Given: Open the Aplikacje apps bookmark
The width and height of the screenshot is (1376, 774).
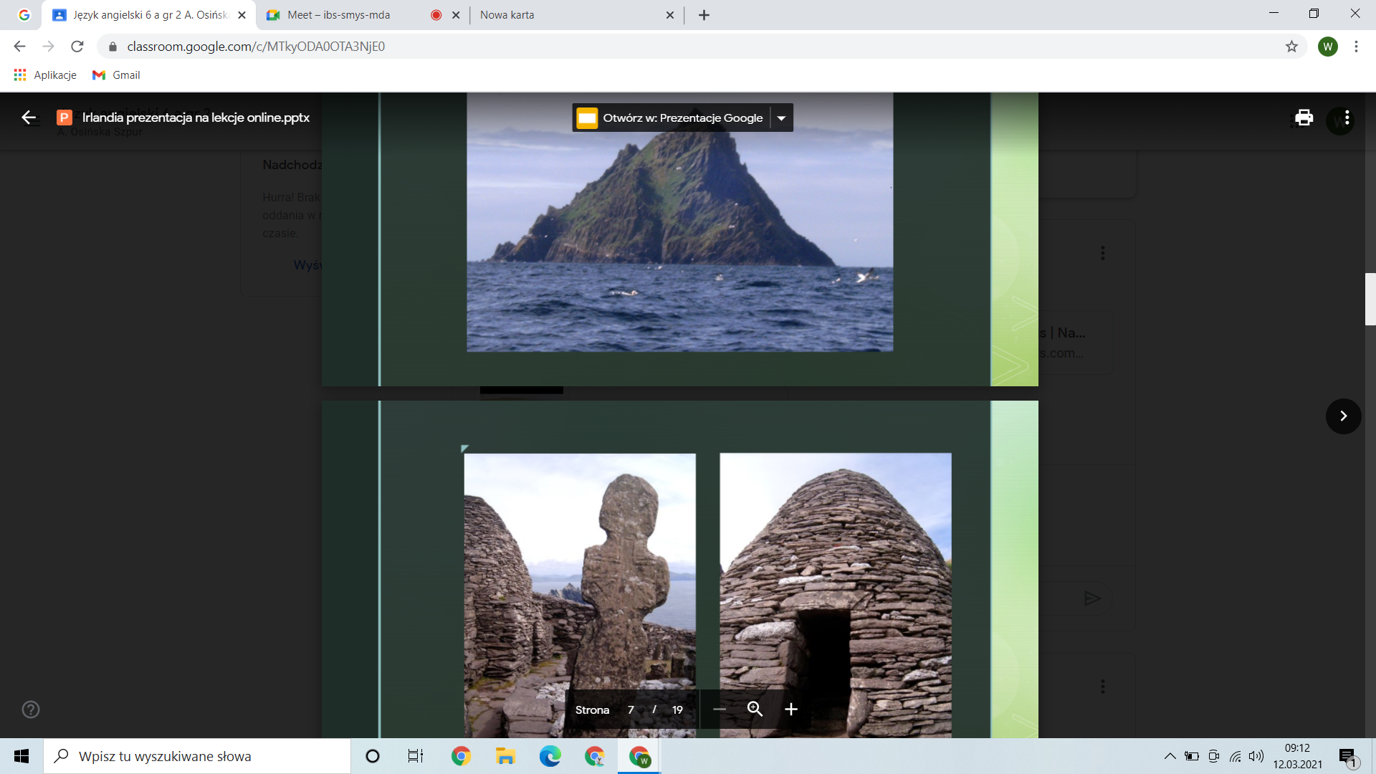Looking at the screenshot, I should click(x=45, y=75).
